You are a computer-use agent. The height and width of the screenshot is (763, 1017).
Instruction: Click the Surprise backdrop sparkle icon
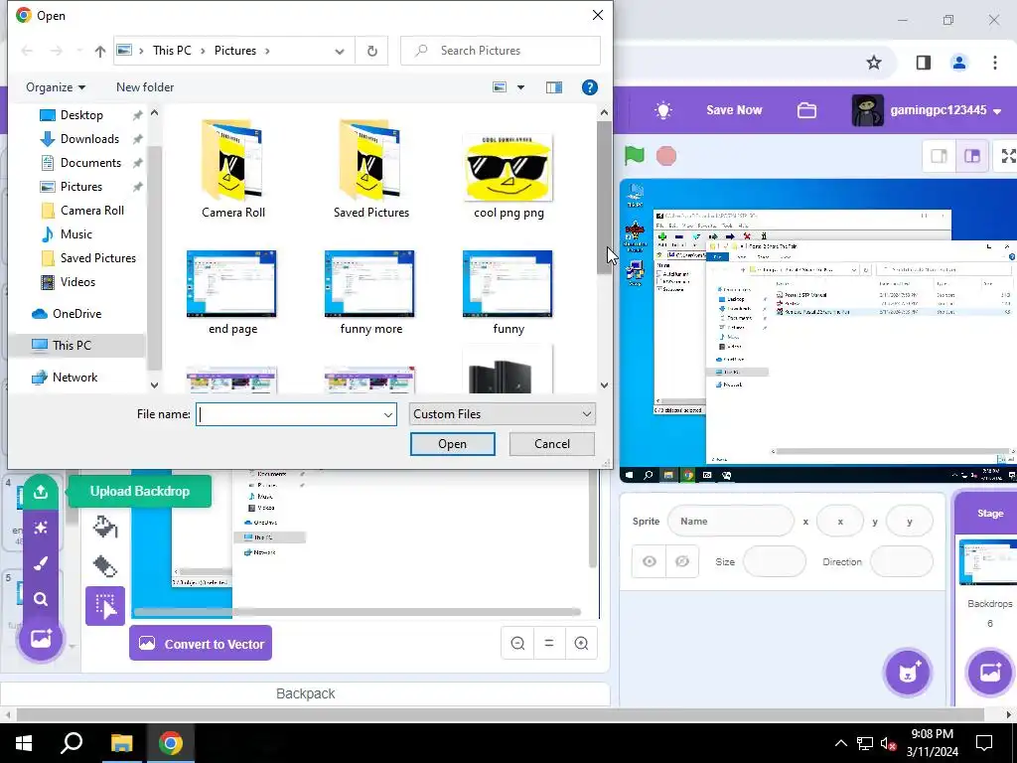point(40,528)
